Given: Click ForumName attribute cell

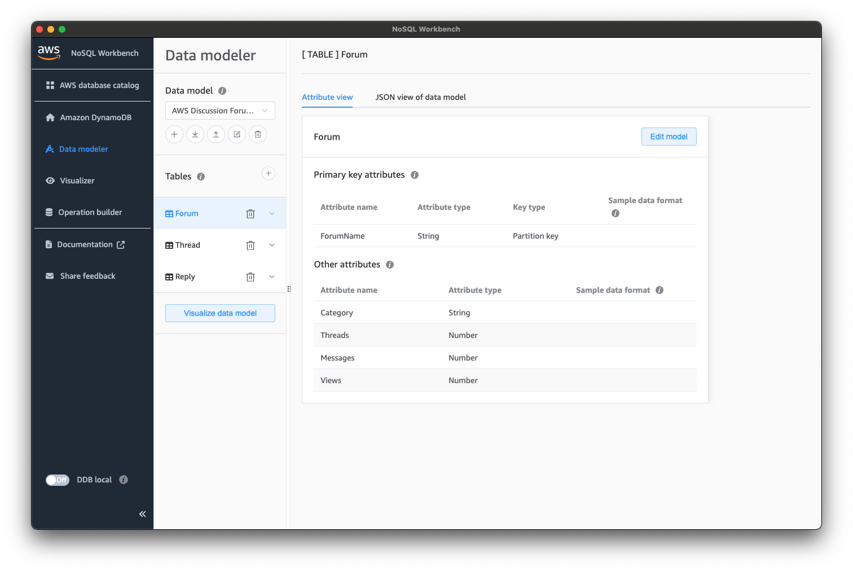Looking at the screenshot, I should (342, 236).
